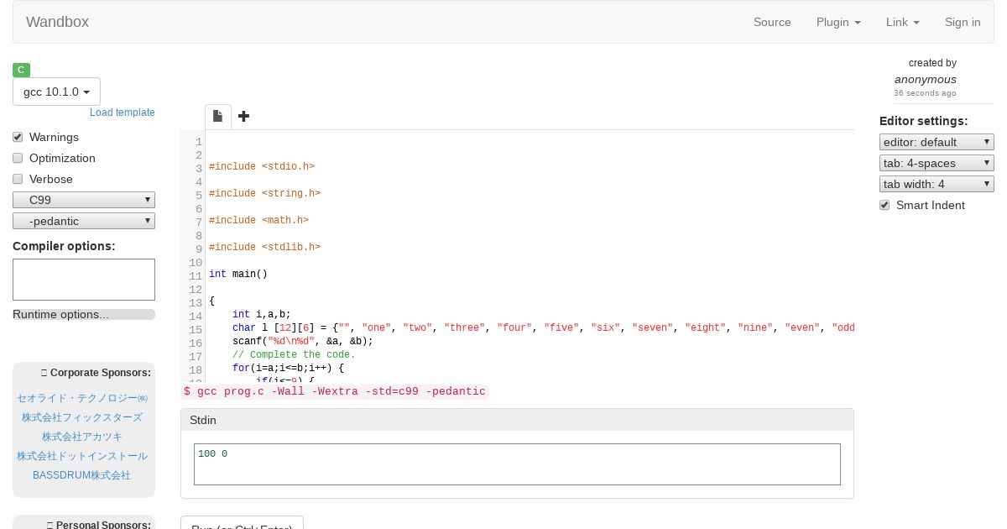This screenshot has width=1007, height=529.
Task: Click the #include <stdlib.h> line
Action: coord(264,247)
